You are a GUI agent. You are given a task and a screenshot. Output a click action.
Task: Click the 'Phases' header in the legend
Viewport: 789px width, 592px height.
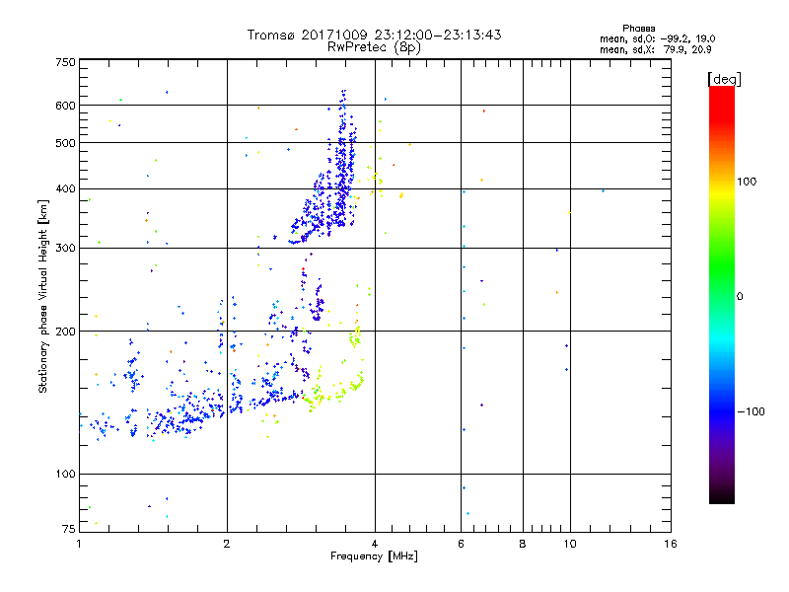638,29
